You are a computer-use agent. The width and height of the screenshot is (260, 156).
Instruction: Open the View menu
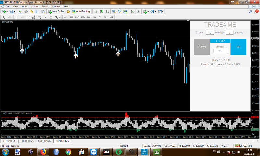click(15, 6)
